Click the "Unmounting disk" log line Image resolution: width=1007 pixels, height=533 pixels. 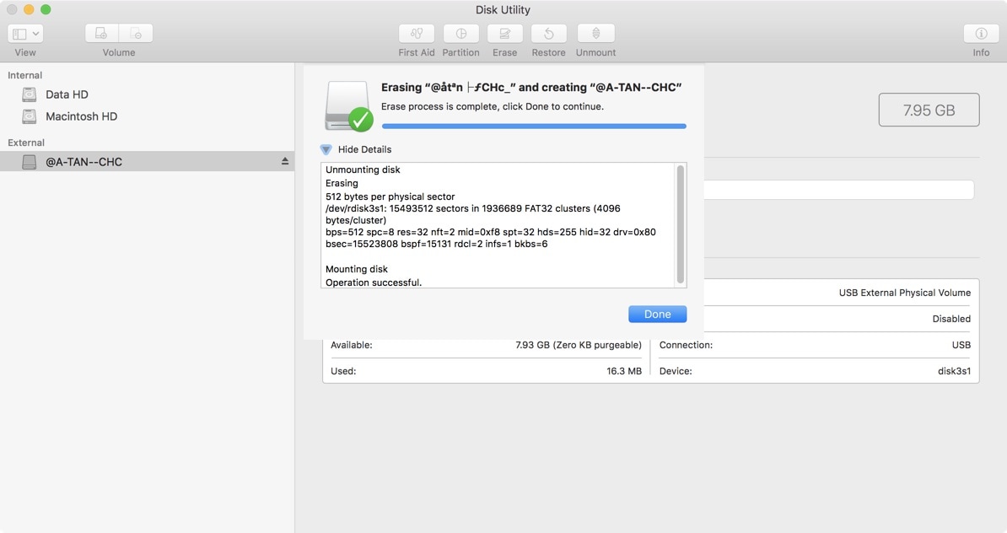point(363,170)
